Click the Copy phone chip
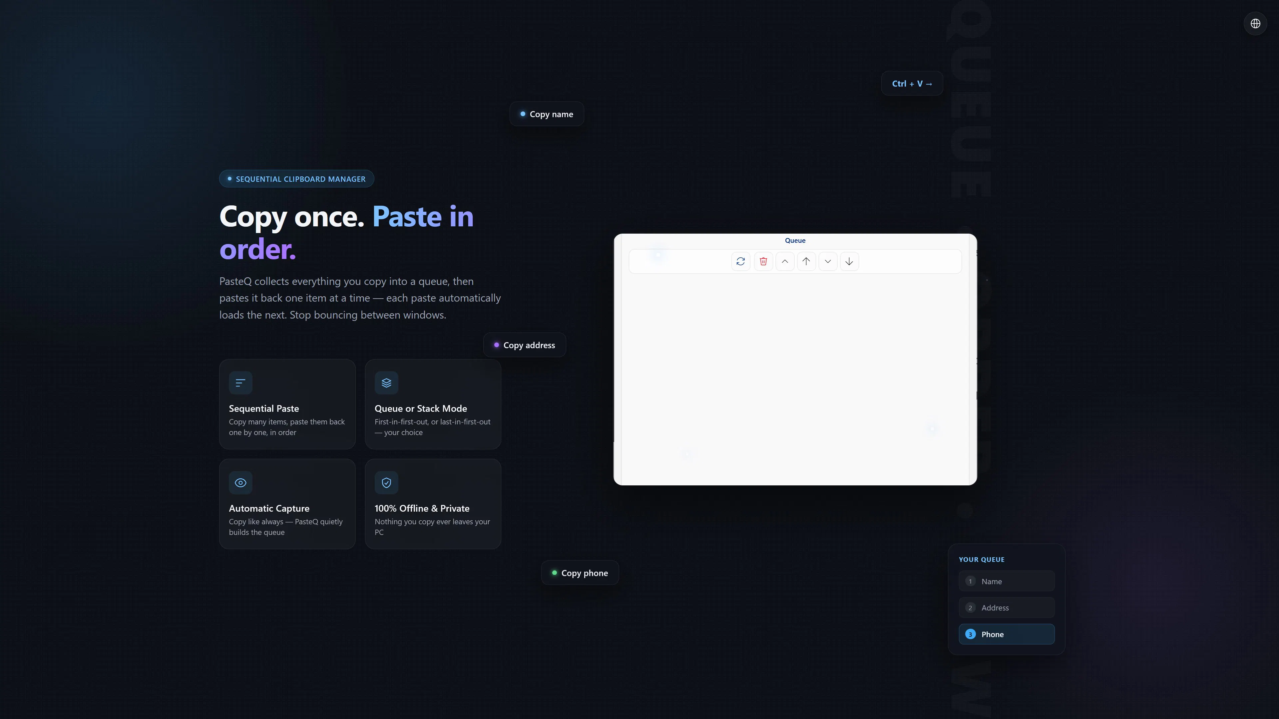 (x=580, y=573)
